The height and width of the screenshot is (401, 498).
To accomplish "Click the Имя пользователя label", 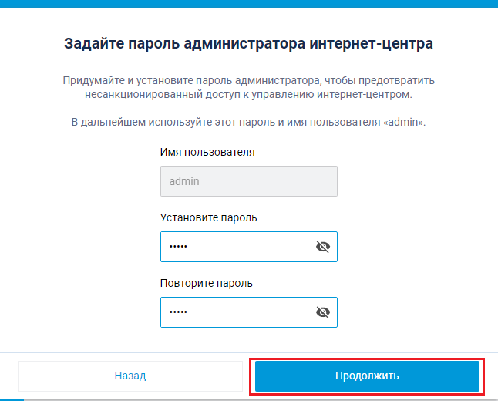I will tap(207, 152).
